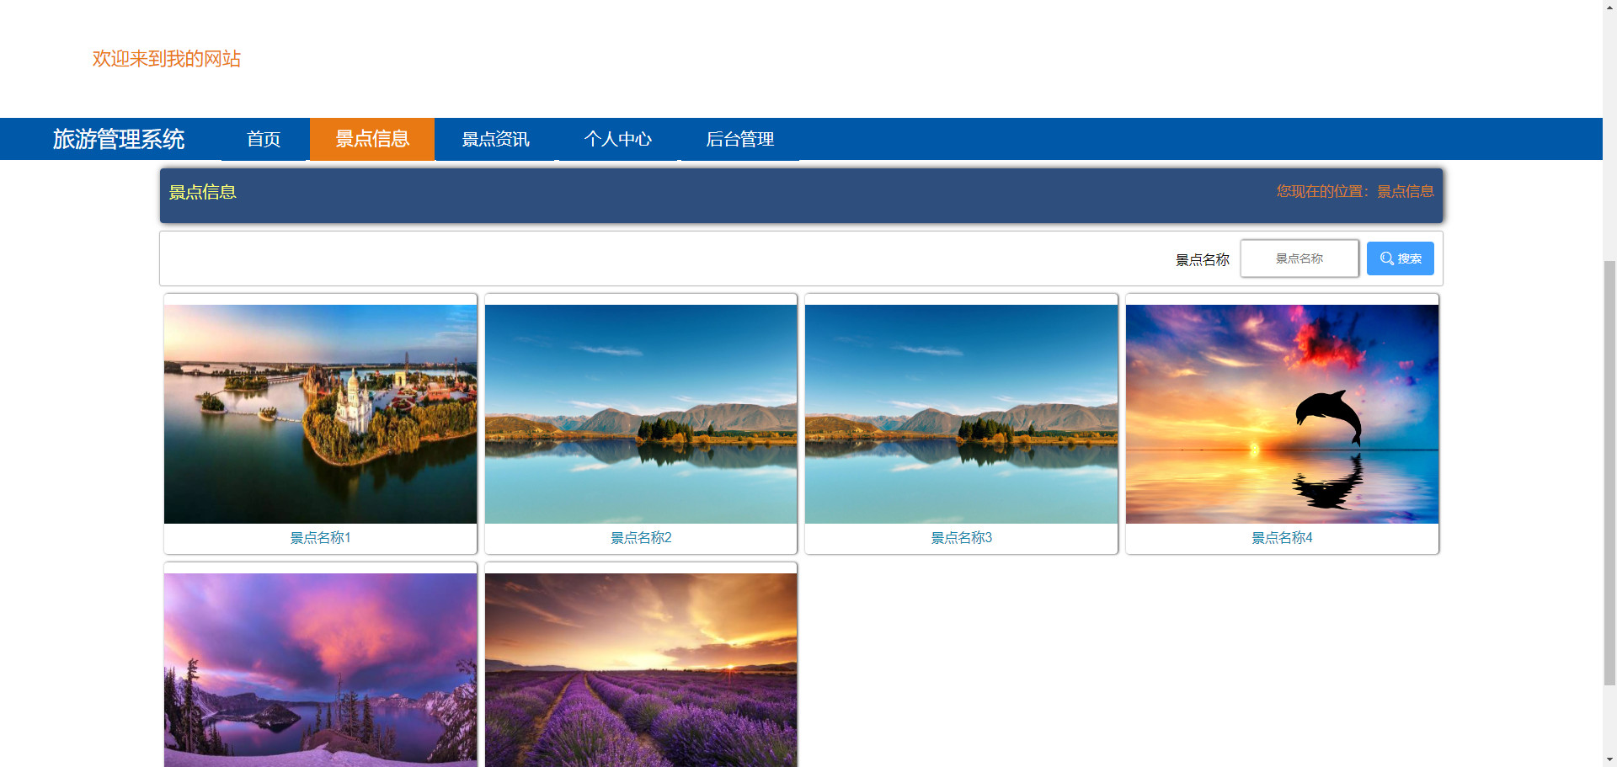Click the scrollbar down arrow
The image size is (1617, 767).
1609,759
